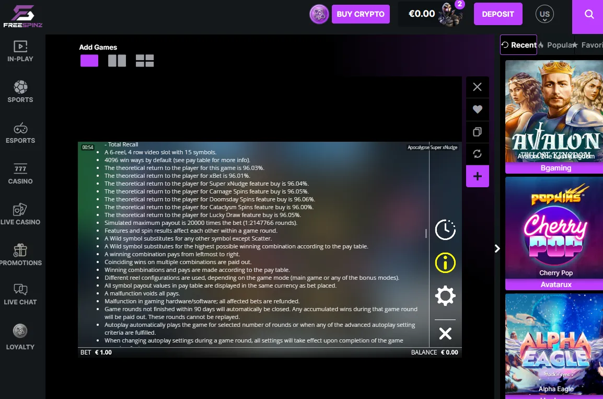Click the 00:54 timer badge
The image size is (603, 399).
pos(88,147)
